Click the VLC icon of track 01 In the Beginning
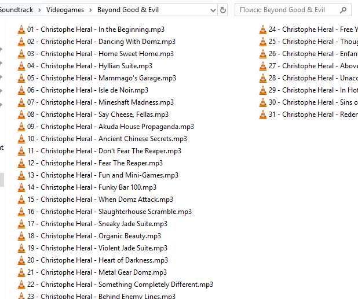The width and height of the screenshot is (358, 299). tap(21, 29)
